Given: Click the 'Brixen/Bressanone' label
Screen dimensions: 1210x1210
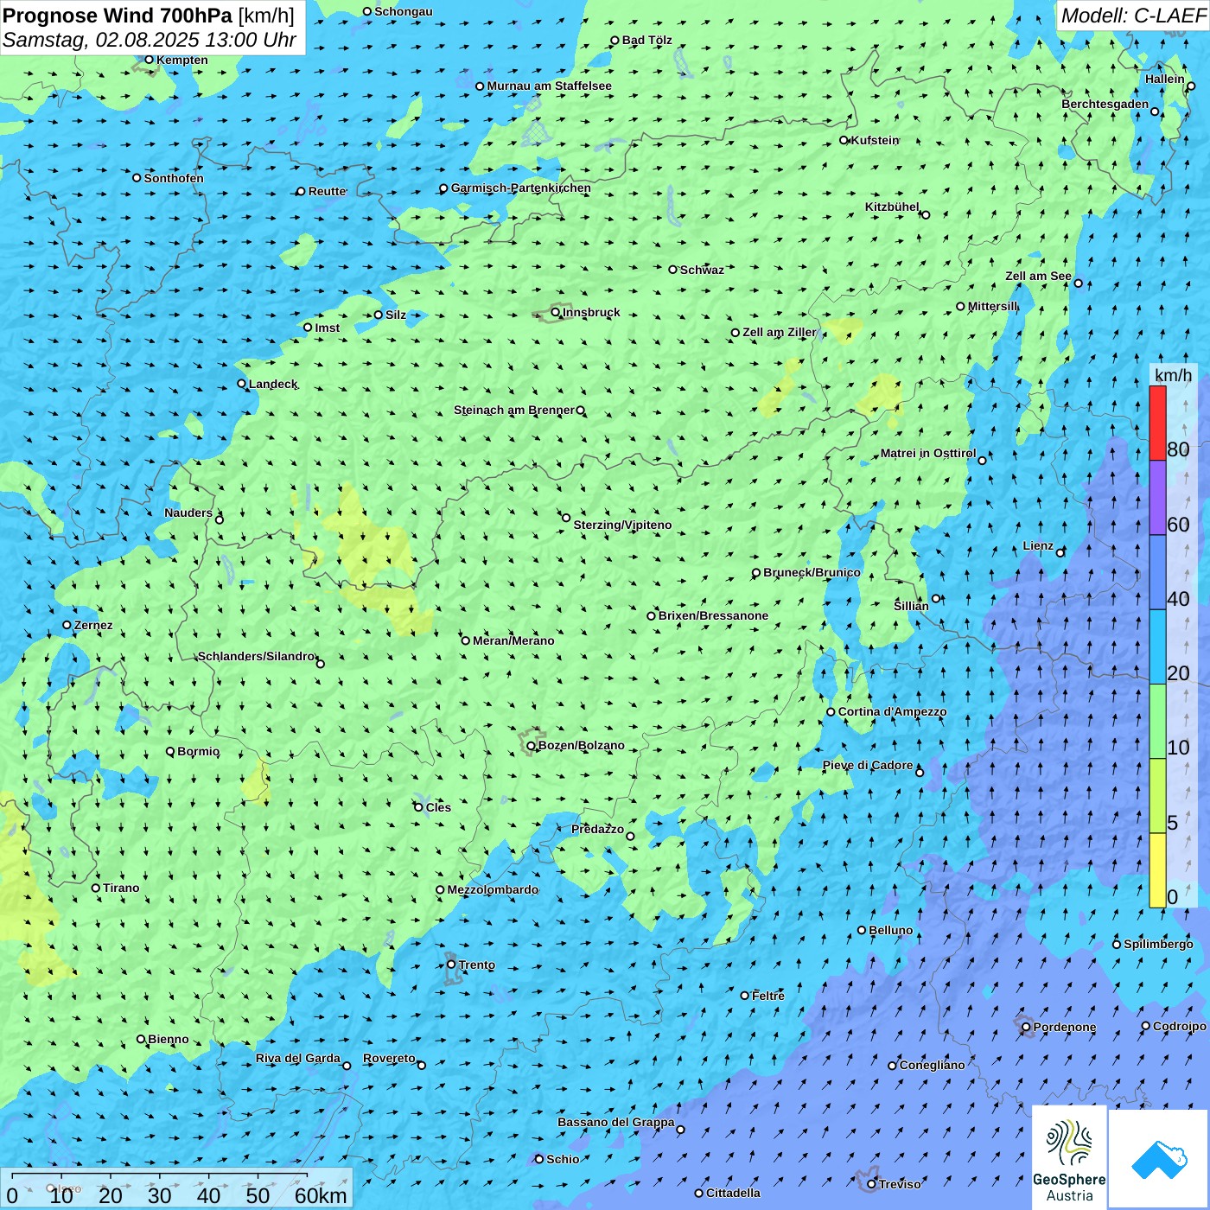Looking at the screenshot, I should click(x=714, y=615).
